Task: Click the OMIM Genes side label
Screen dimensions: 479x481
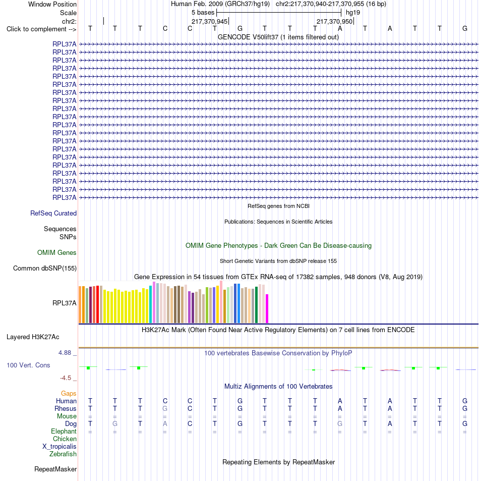Action: 56,253
